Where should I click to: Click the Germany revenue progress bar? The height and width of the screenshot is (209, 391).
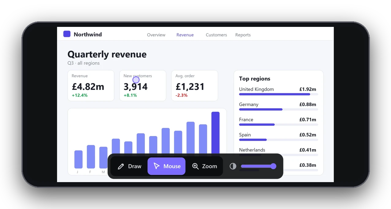coord(279,109)
